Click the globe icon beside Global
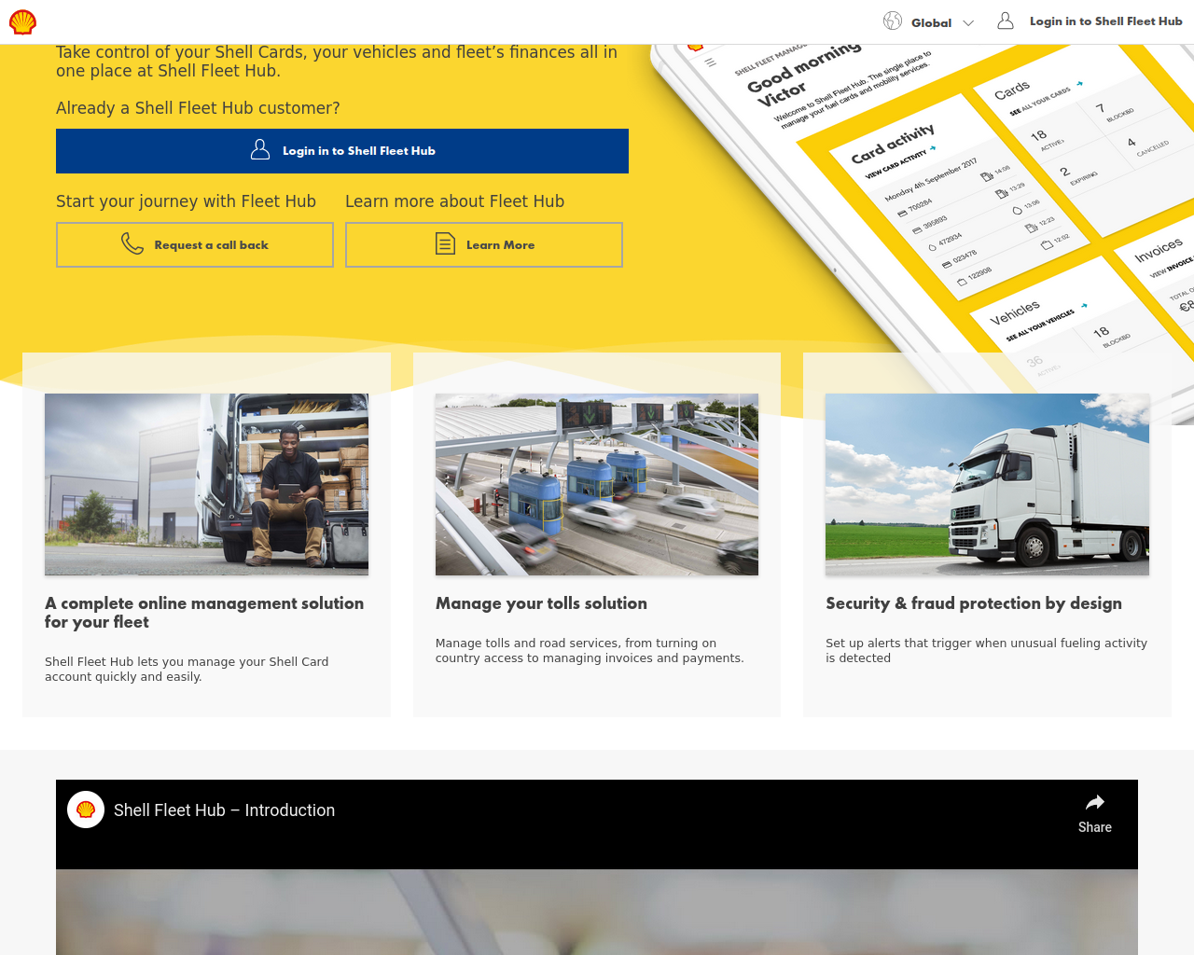 point(893,21)
